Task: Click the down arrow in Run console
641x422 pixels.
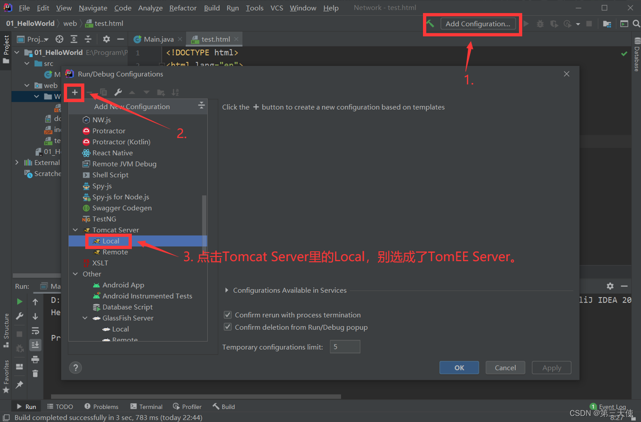Action: point(35,316)
